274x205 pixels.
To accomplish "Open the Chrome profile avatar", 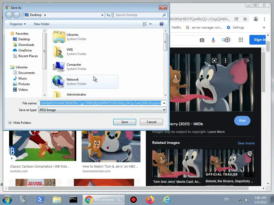I will pos(256,19).
